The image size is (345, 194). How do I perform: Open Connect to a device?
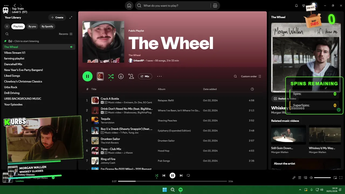306,178
